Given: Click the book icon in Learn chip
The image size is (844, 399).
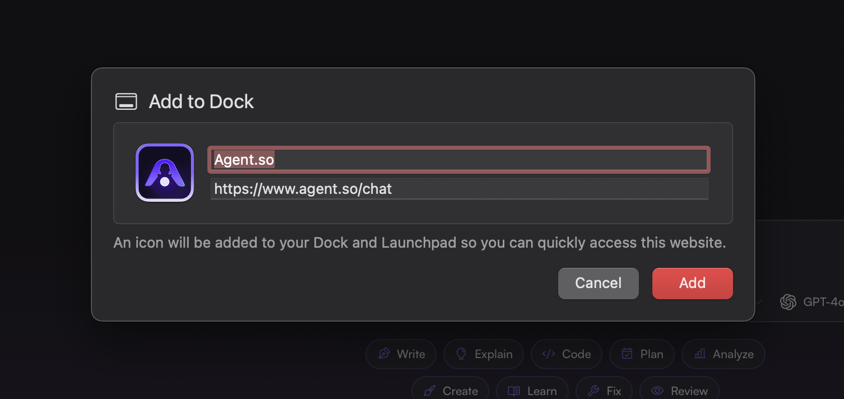Looking at the screenshot, I should point(514,391).
